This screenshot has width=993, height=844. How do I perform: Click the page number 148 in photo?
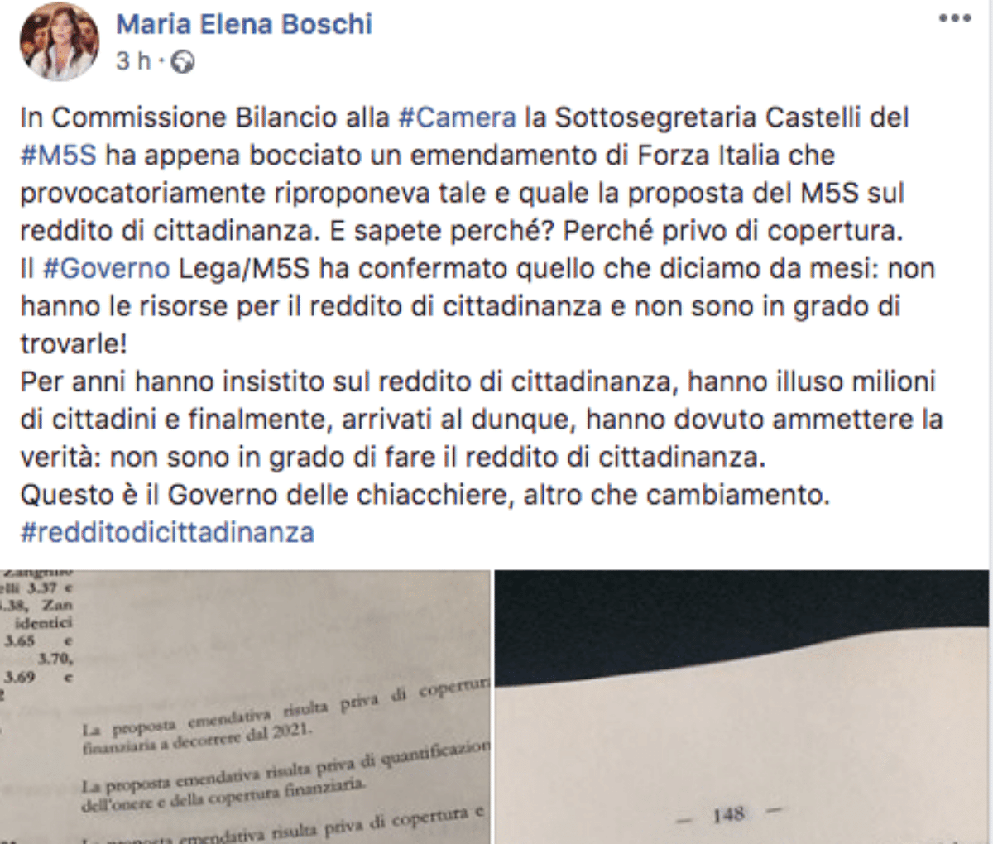click(728, 815)
